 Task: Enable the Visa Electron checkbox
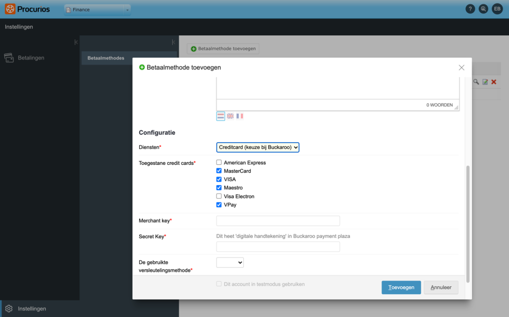(219, 196)
